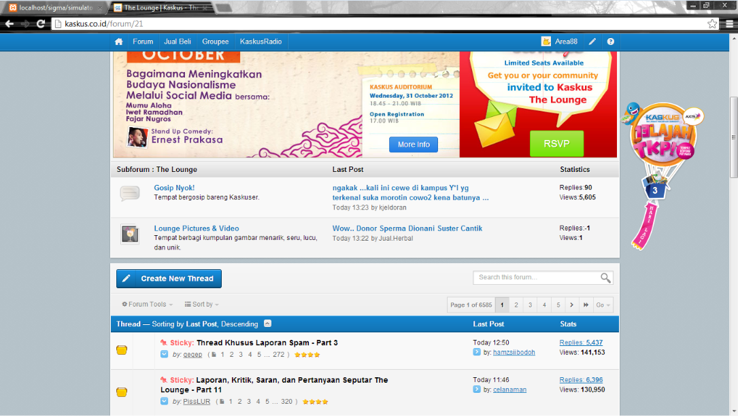Open help question mark icon
738x416 pixels.
[610, 41]
